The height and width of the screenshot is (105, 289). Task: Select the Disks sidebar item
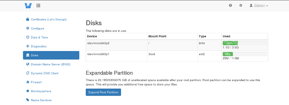click(51, 55)
